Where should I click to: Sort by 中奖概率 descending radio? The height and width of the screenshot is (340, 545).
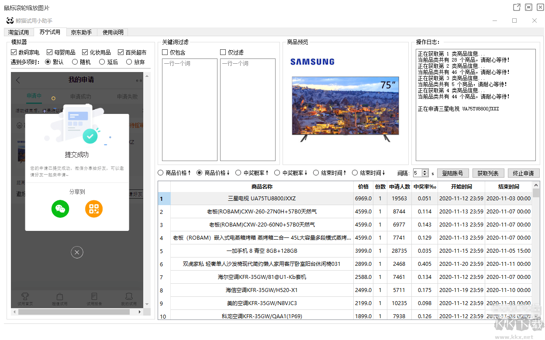277,173
